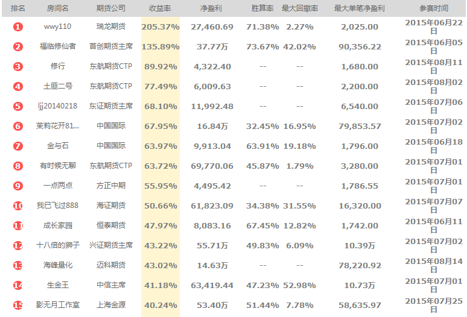Screen dimensions: 467x317
Task: Click the 排名 column header
Action: coord(18,8)
